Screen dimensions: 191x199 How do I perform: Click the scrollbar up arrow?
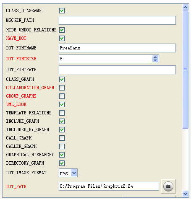(x=185, y=7)
